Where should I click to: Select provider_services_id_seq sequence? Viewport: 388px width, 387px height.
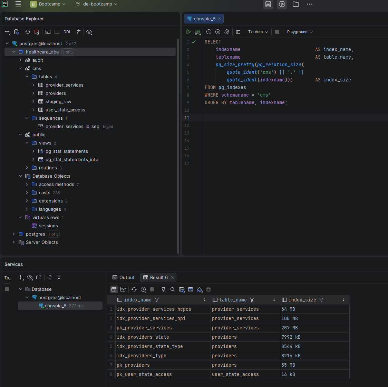(x=72, y=127)
